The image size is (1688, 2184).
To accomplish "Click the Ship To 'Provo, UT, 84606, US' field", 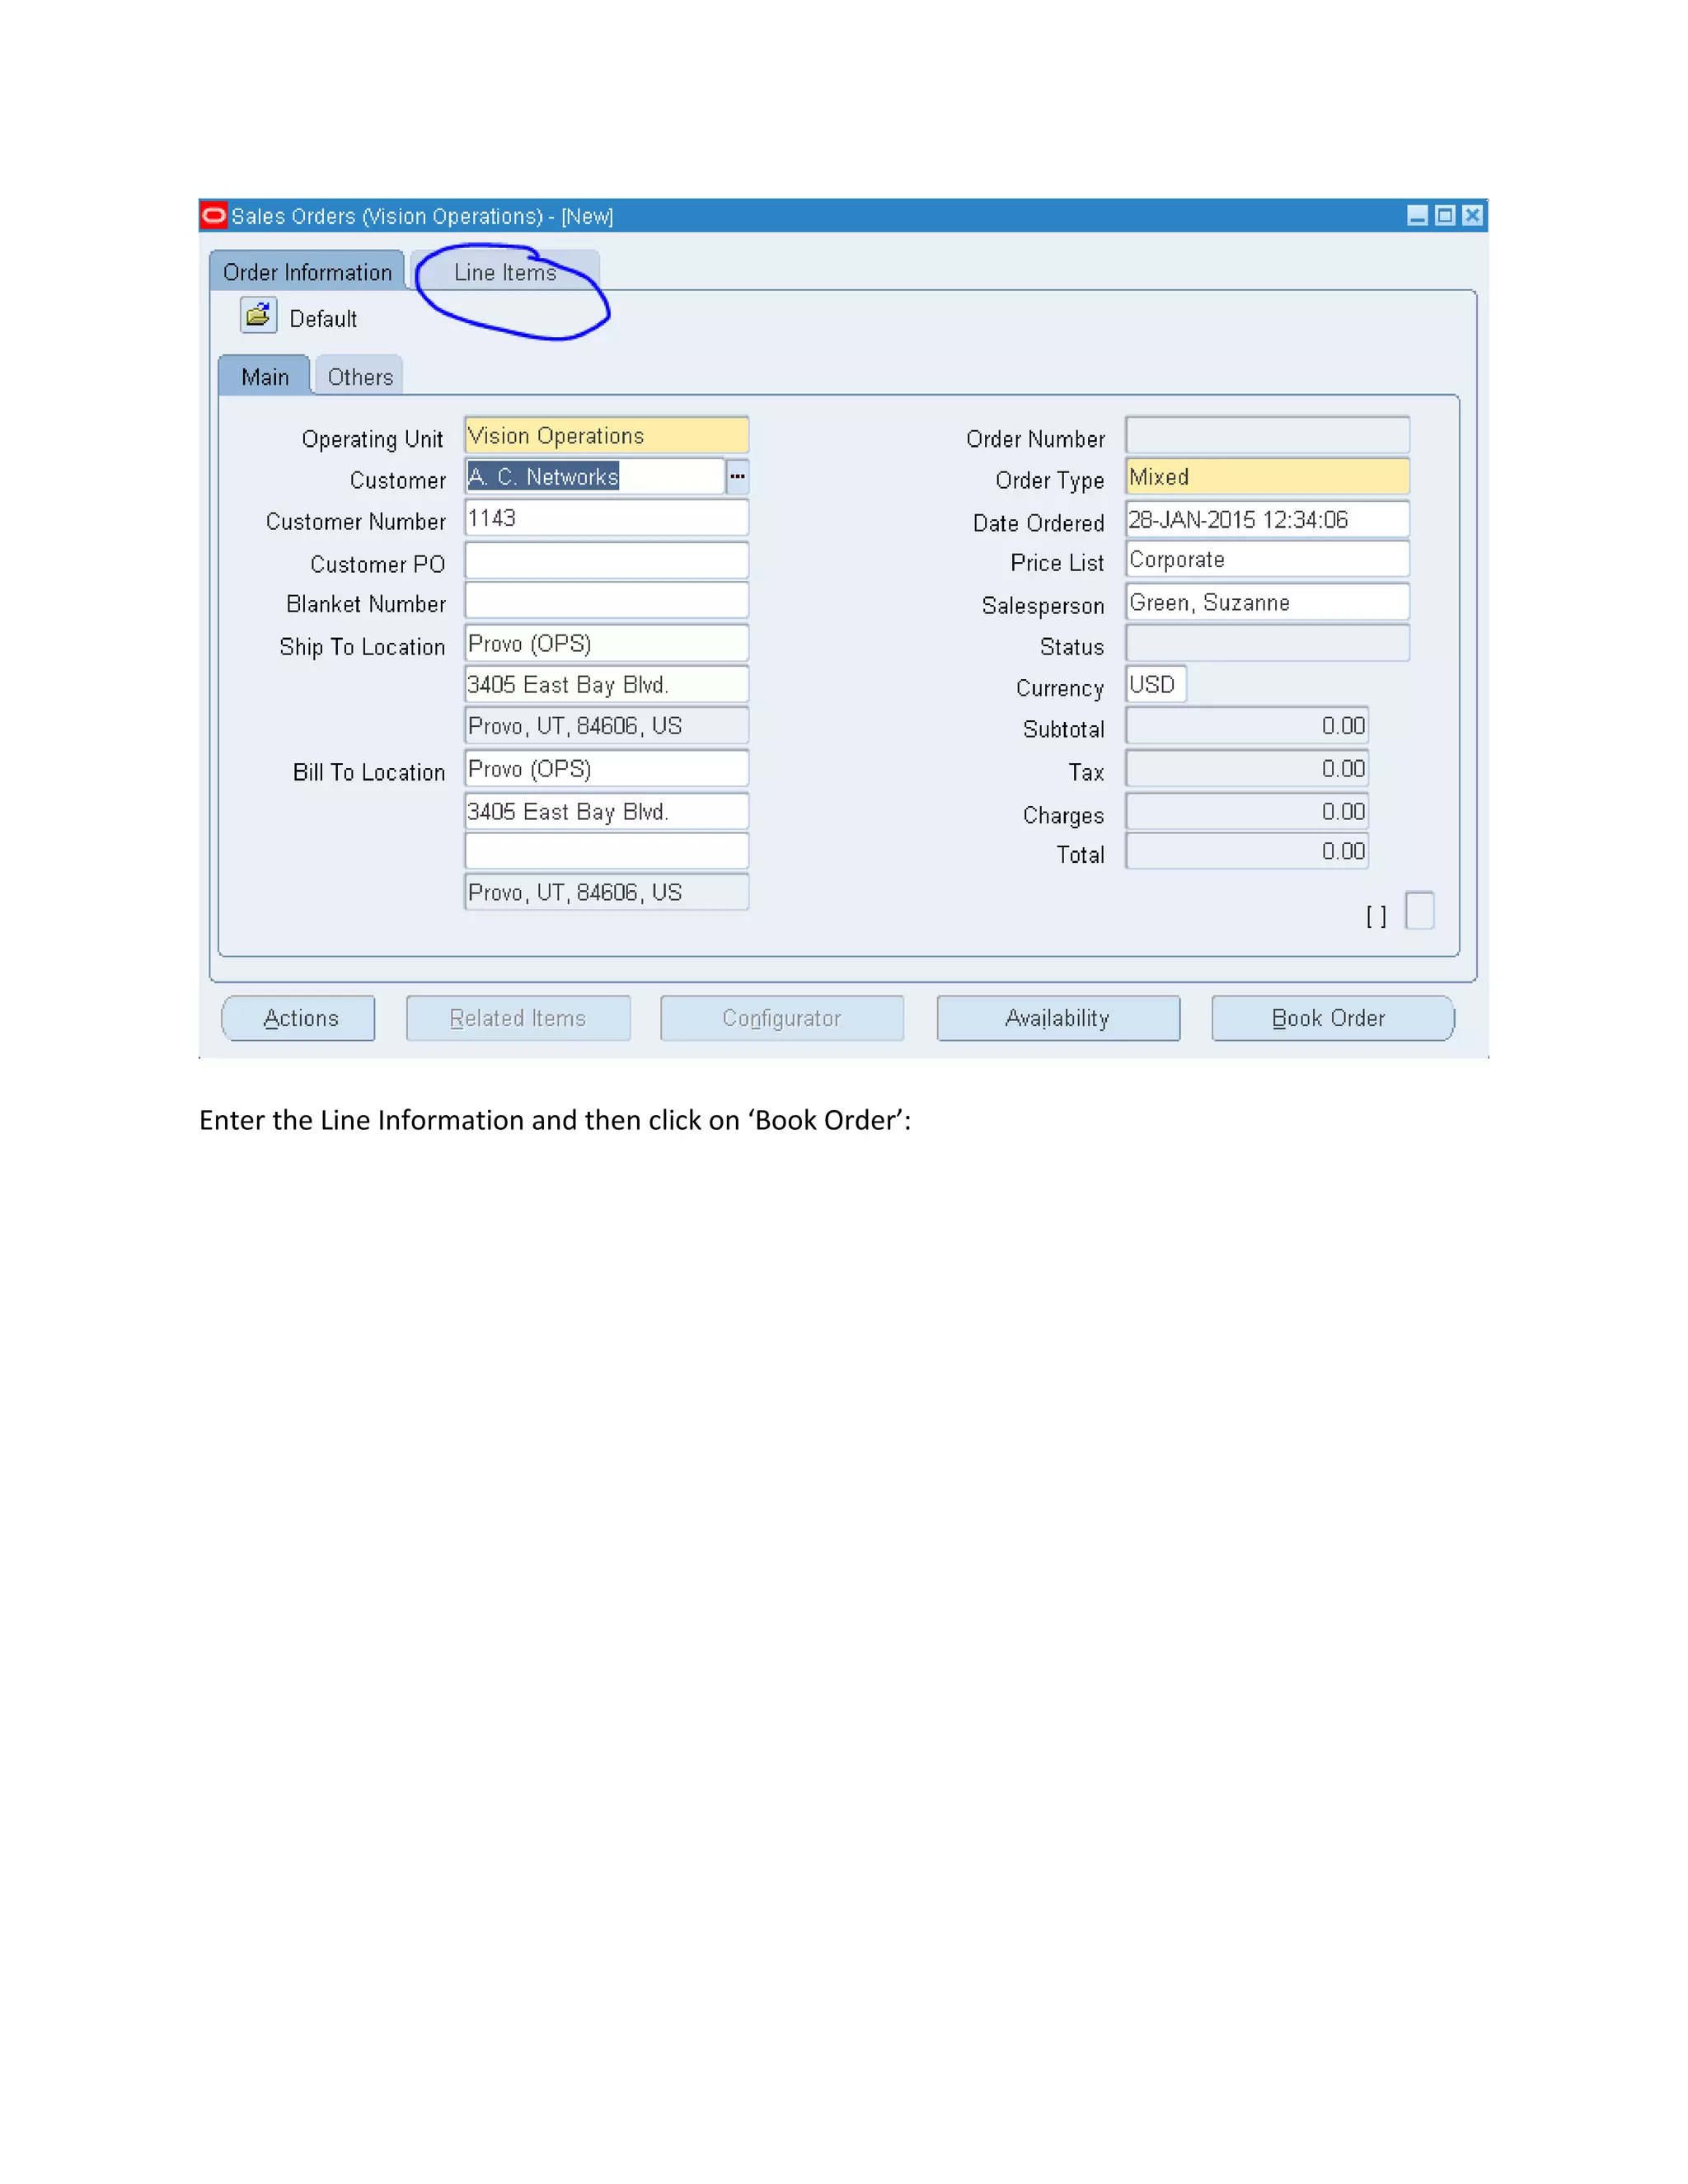I will [607, 726].
